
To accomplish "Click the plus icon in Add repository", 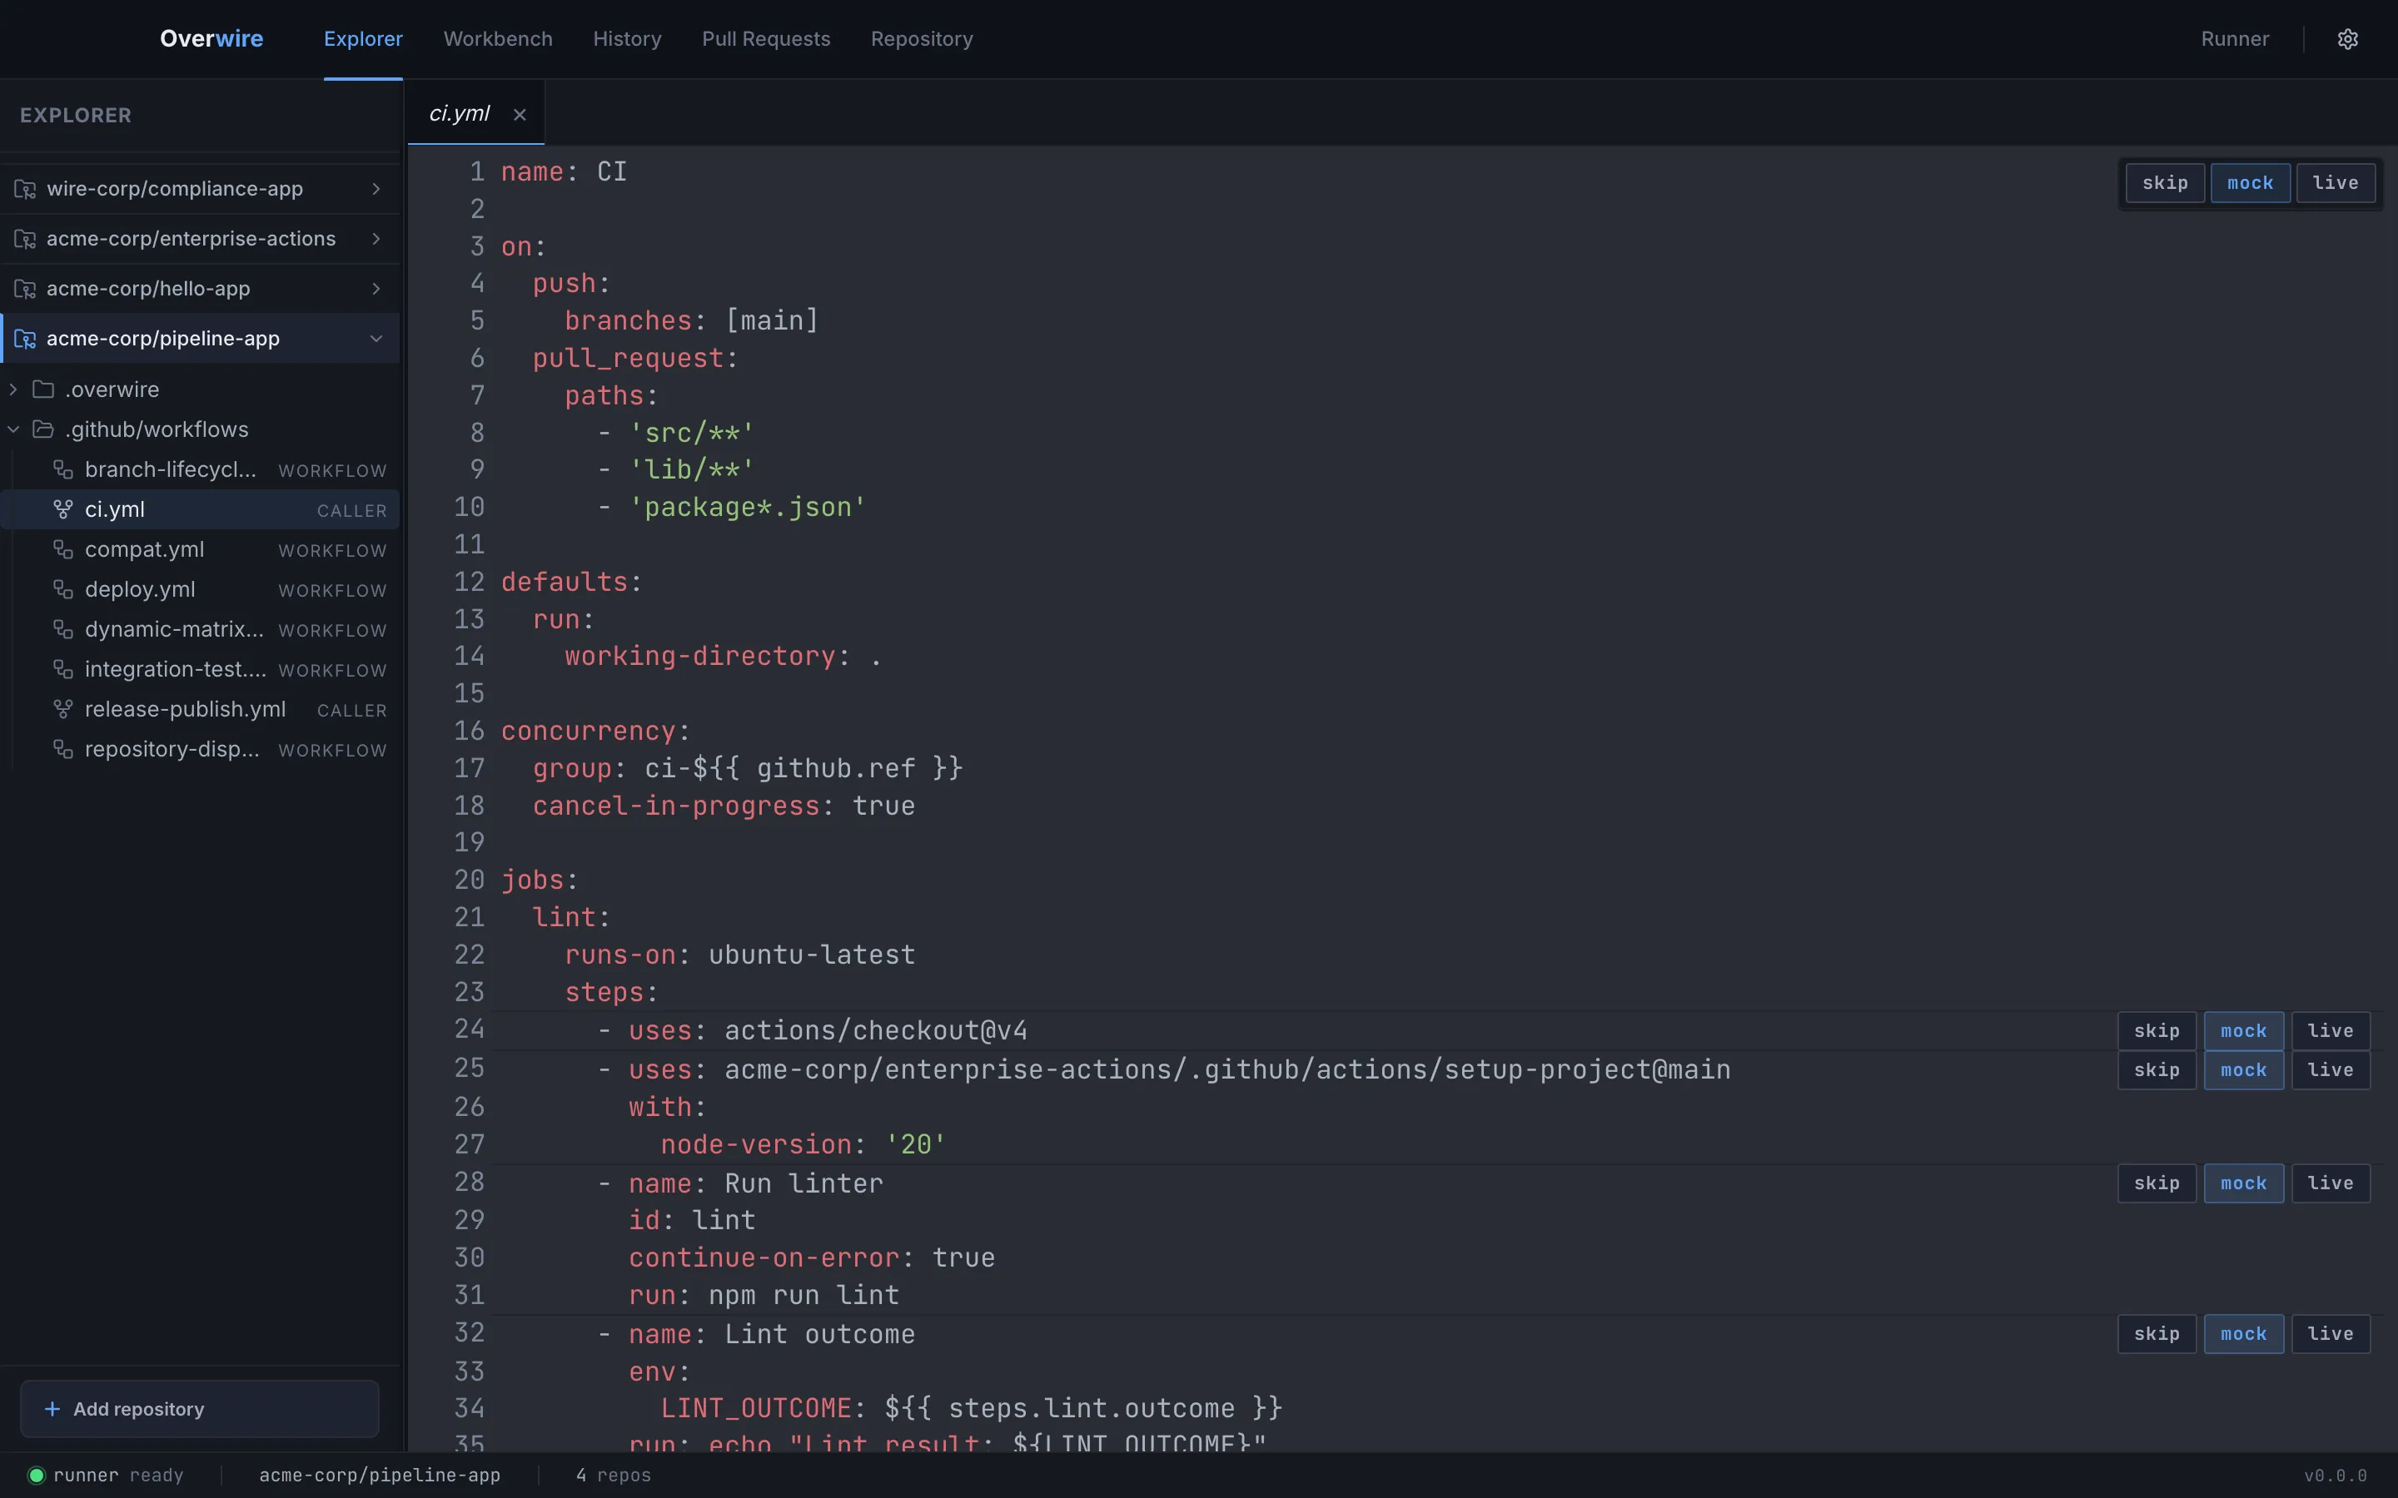I will [52, 1409].
